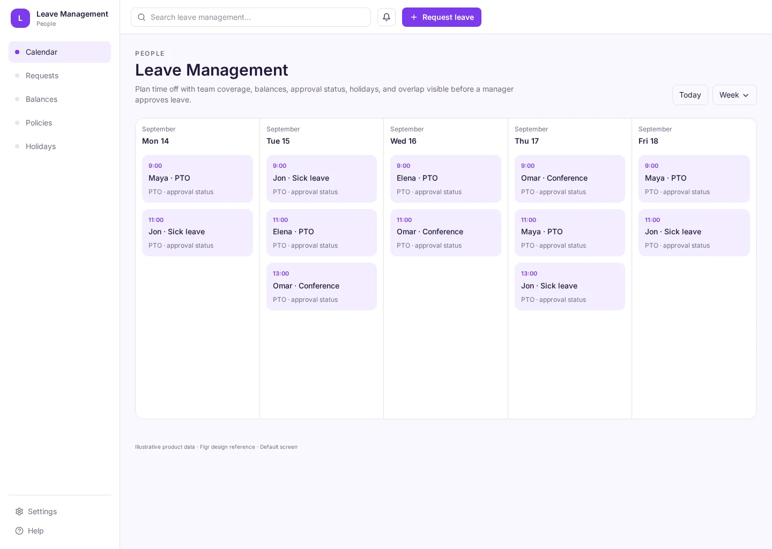
Task: Click the notification bell icon
Action: [387, 17]
